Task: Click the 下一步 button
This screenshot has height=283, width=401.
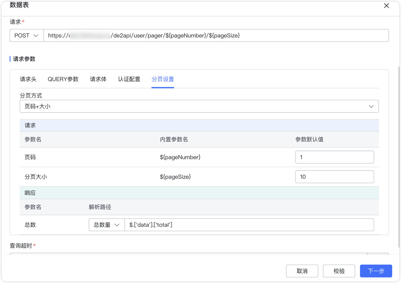Action: [376, 271]
